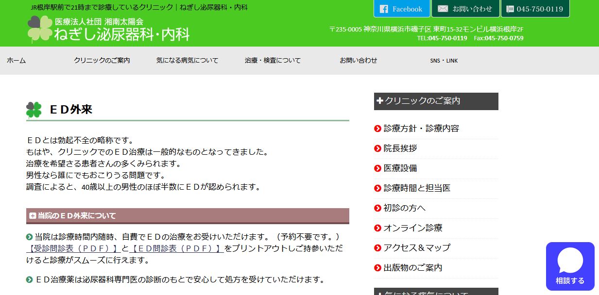Click アクセス＆マップ in the sidebar
Viewport: 599px width, 295px height.
416,247
